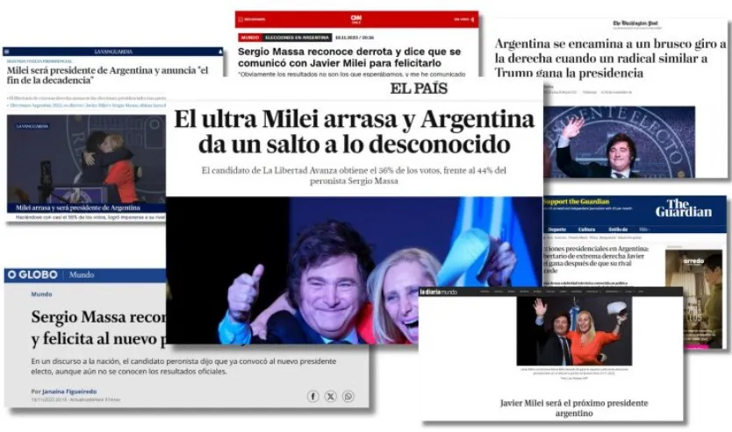The width and height of the screenshot is (732, 432).
Task: Click 'SEGUNDA VUELTA PRESIDENCIAL' label in La Vanguardia
Action: [39, 61]
